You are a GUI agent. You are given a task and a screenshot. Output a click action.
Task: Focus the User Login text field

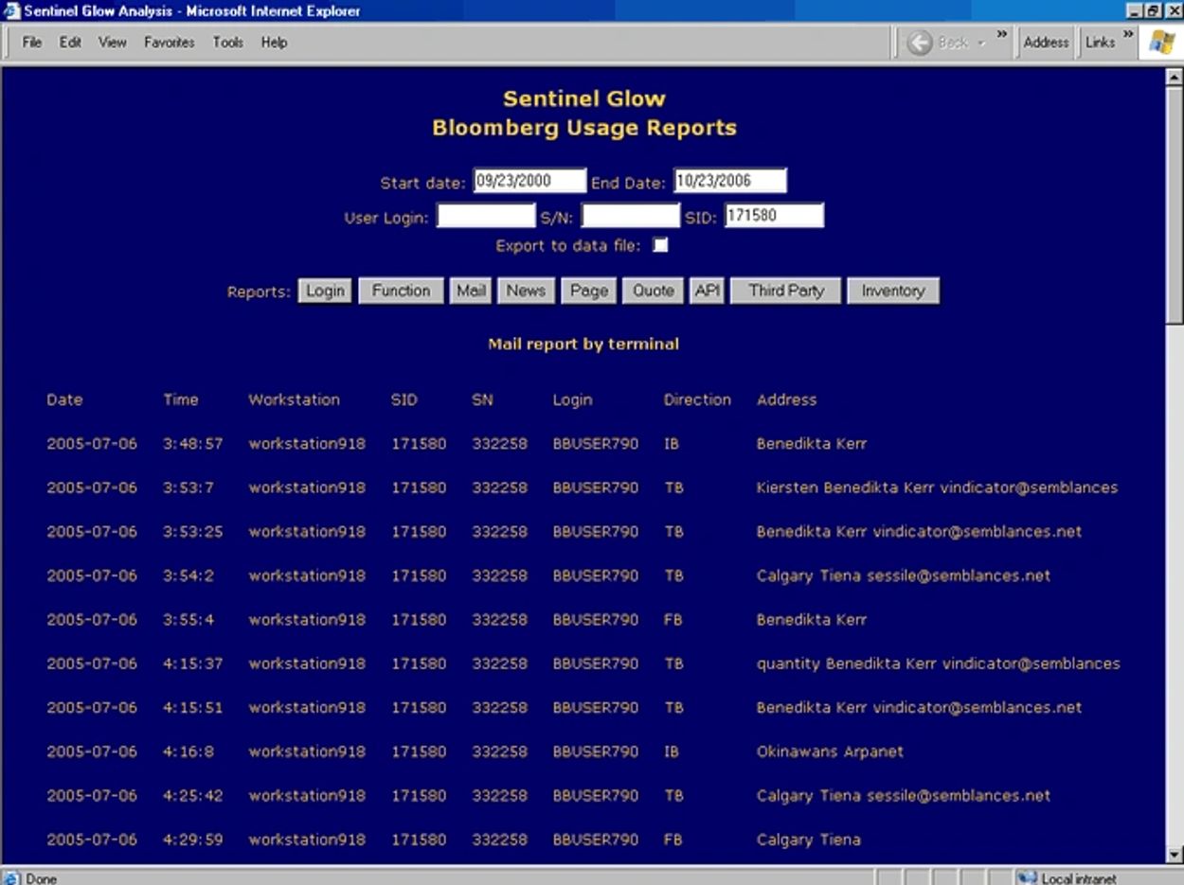486,216
